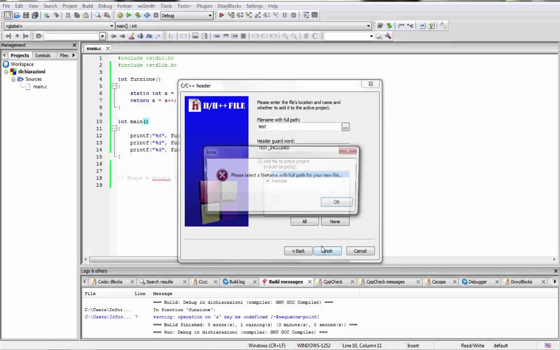Collapse the funzione code fold marker

[x=114, y=86]
